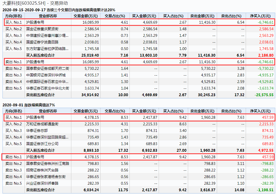The image size is (276, 194).
Task: Click the 招商证券株洲天台路 branch name
Action: [42, 170]
